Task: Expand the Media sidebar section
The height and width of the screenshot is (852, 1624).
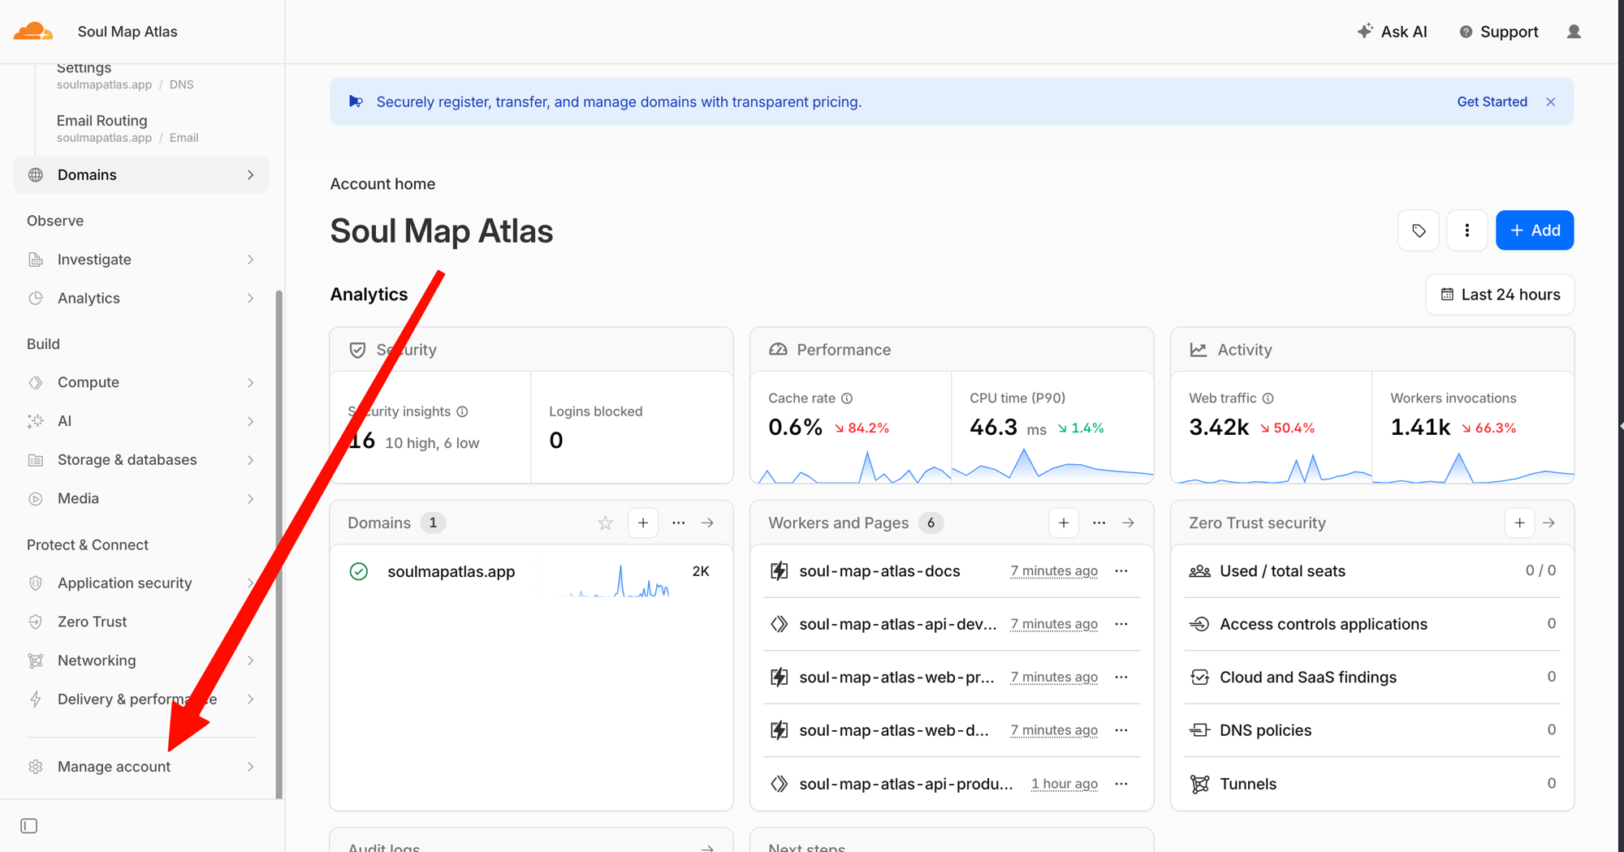Action: point(141,499)
